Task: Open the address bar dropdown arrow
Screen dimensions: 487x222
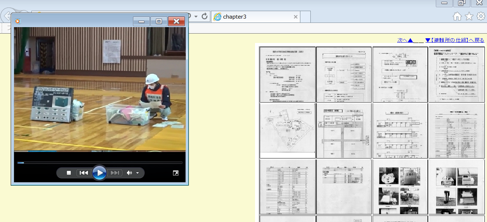Action: coord(196,17)
